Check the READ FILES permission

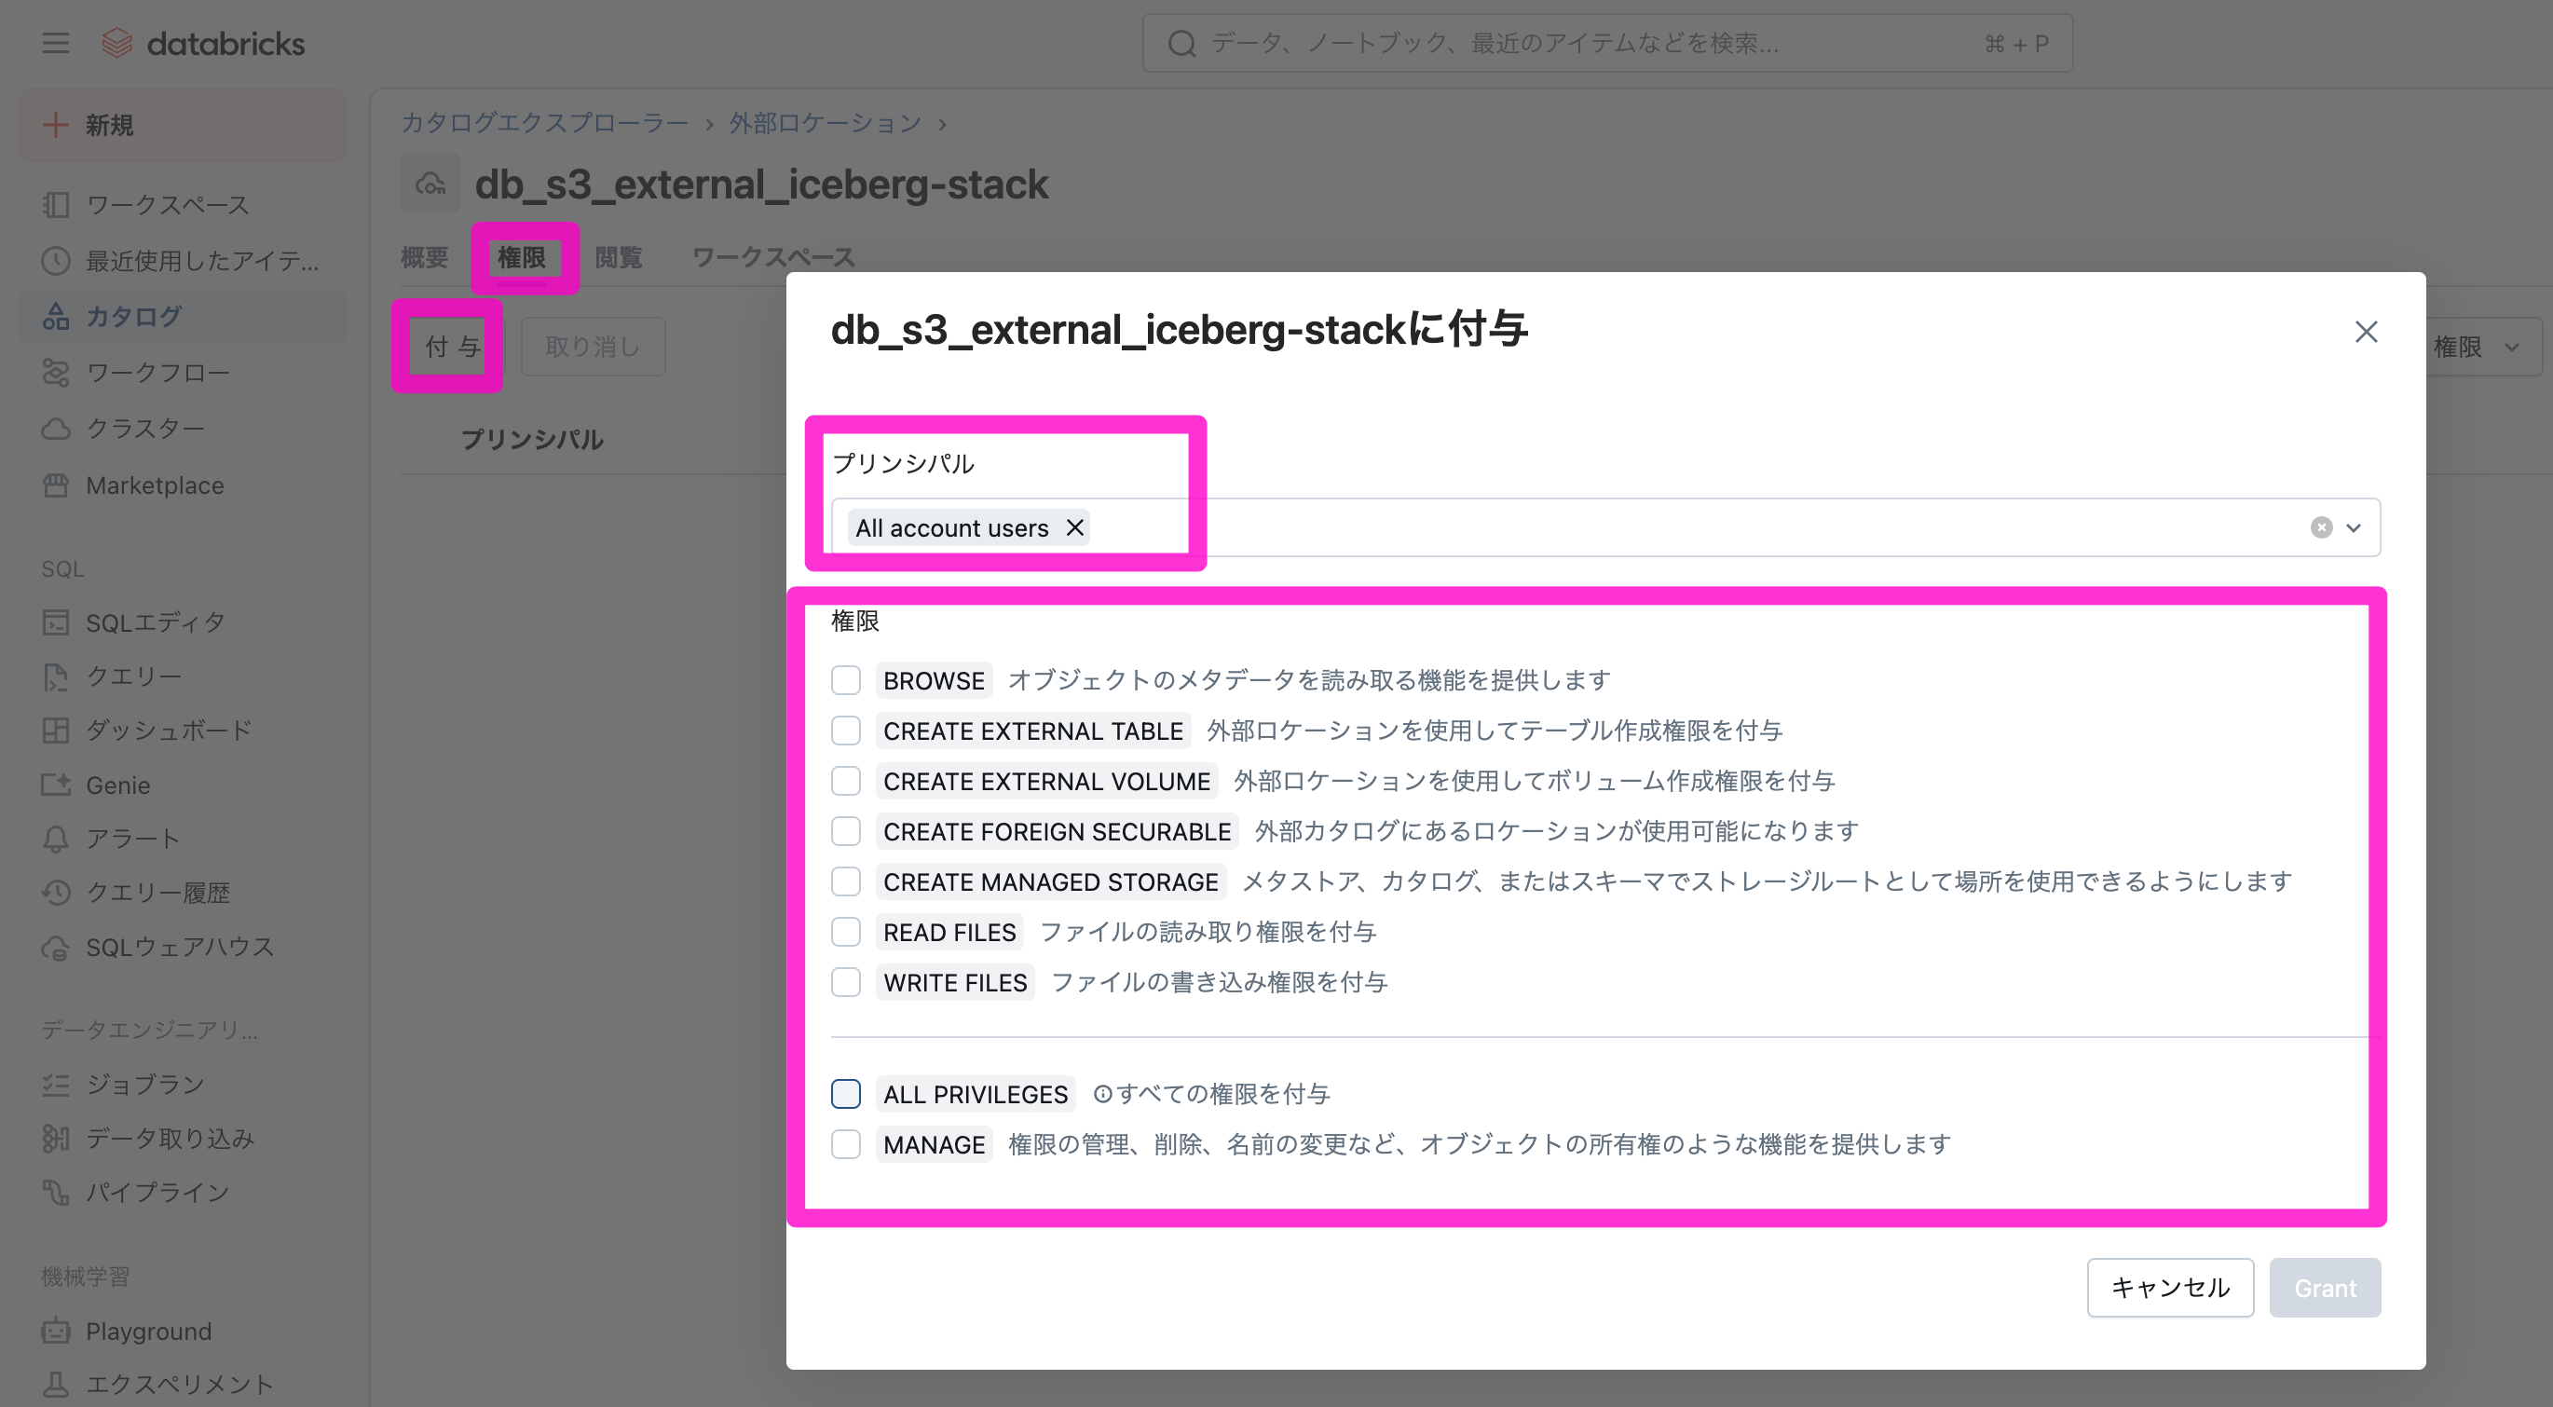845,933
